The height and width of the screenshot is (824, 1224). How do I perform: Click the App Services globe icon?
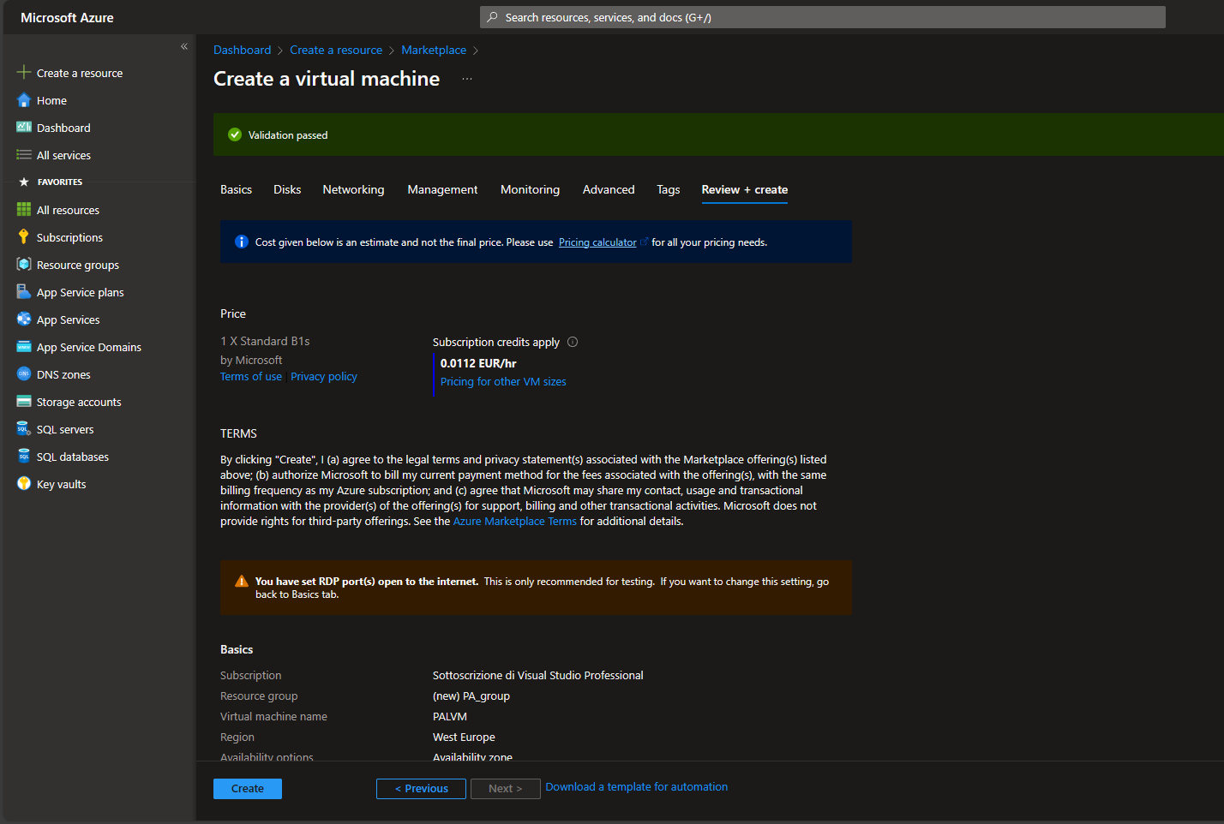(24, 319)
